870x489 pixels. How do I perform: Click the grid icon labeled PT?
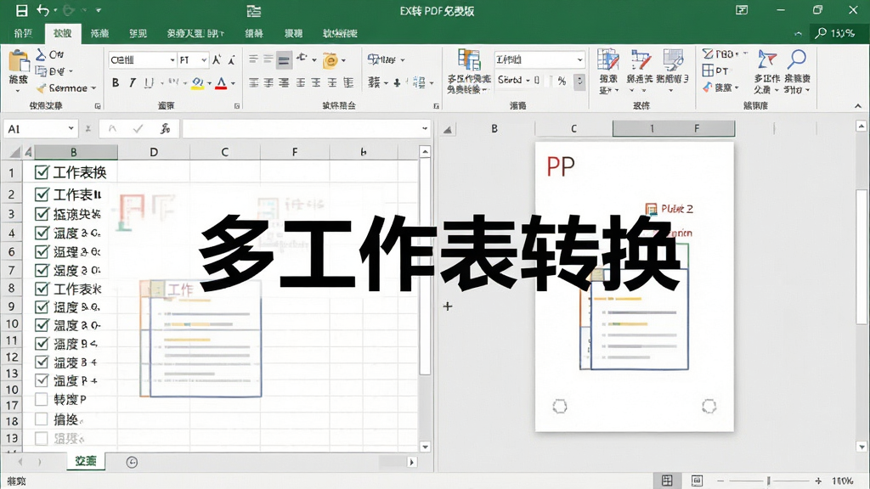pyautogui.click(x=708, y=70)
